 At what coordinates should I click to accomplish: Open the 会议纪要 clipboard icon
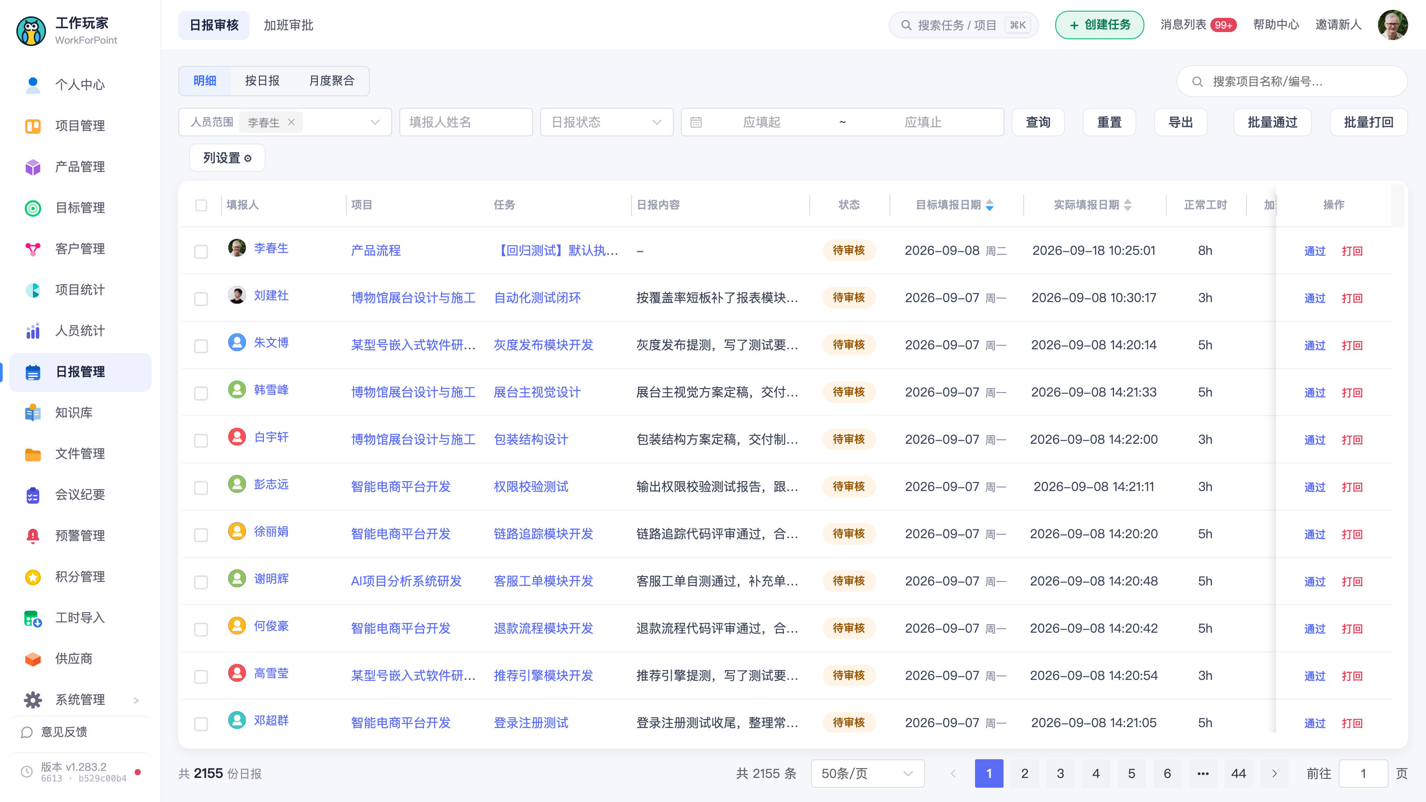tap(33, 495)
